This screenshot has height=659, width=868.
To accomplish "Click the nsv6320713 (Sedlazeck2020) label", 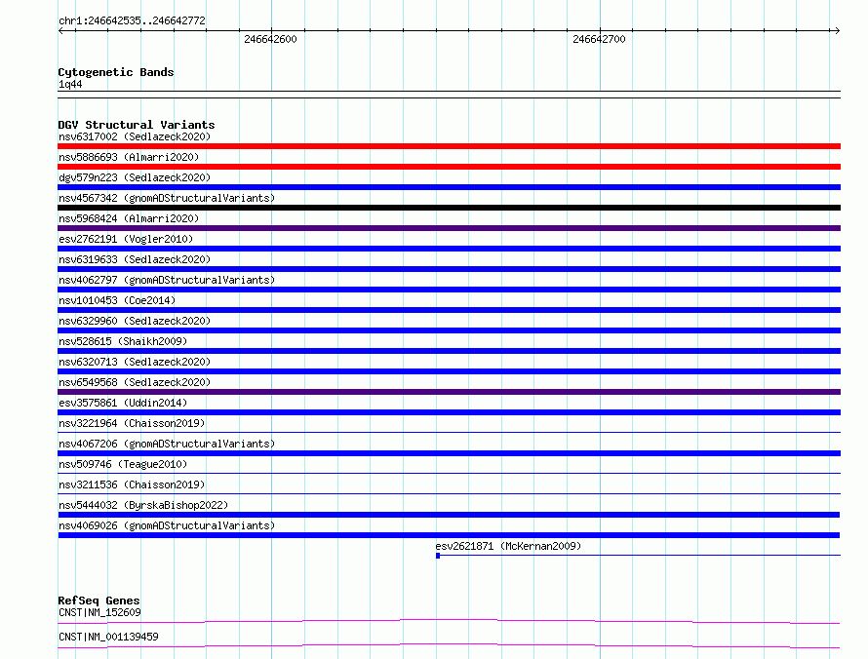I will tap(135, 362).
